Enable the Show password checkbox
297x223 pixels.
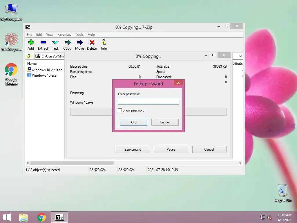coord(120,110)
